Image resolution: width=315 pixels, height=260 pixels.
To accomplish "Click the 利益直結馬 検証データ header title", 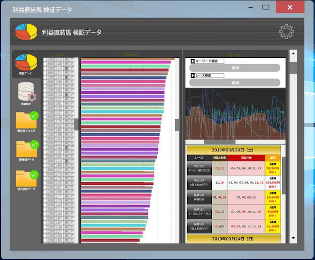I will tap(72, 32).
